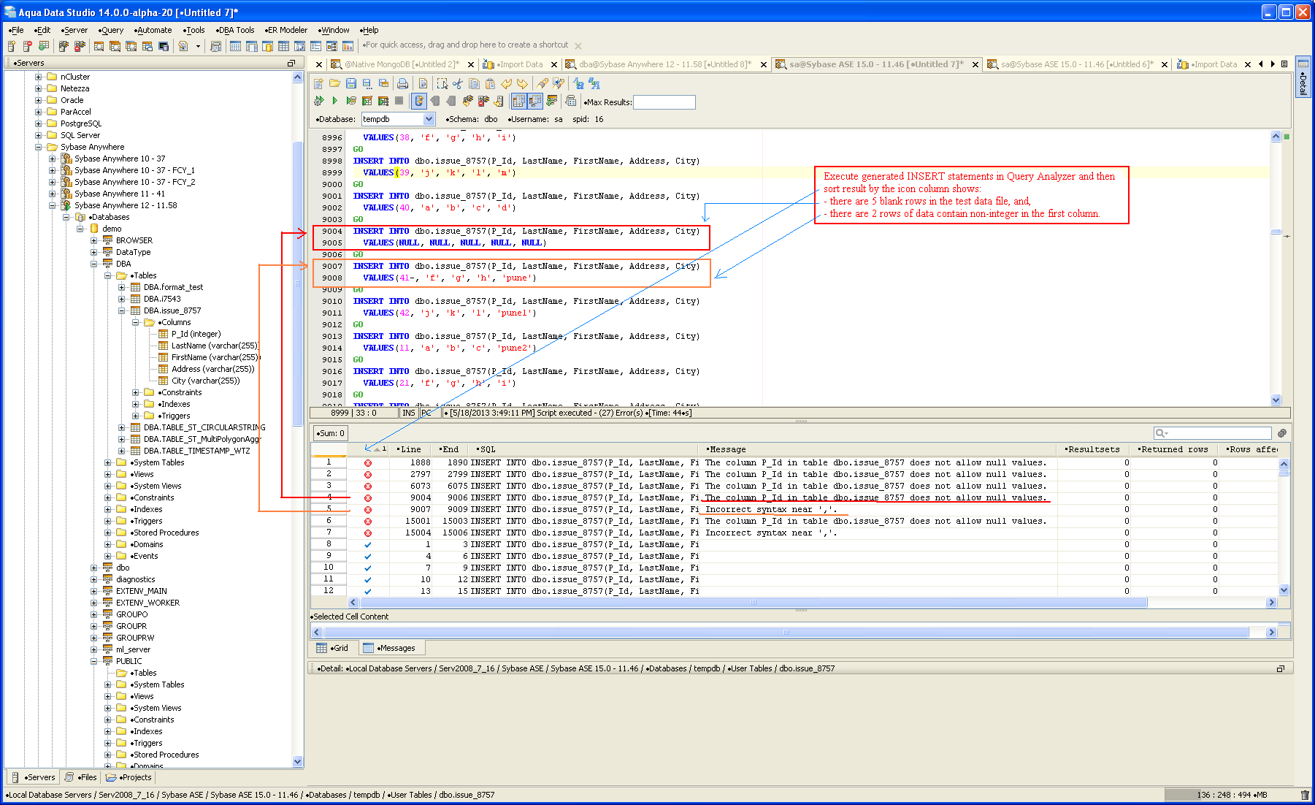
Task: Click the SQL editor vertical scrollbar
Action: tap(1276, 268)
